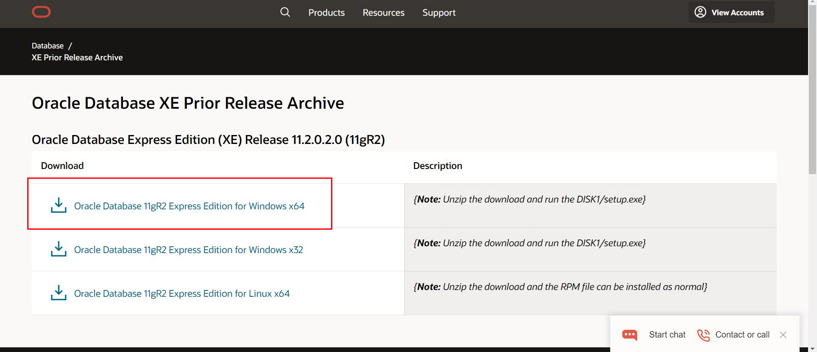Click the Express Edition Release 11.2.0.2.0 heading
This screenshot has height=352, width=817.
[209, 140]
